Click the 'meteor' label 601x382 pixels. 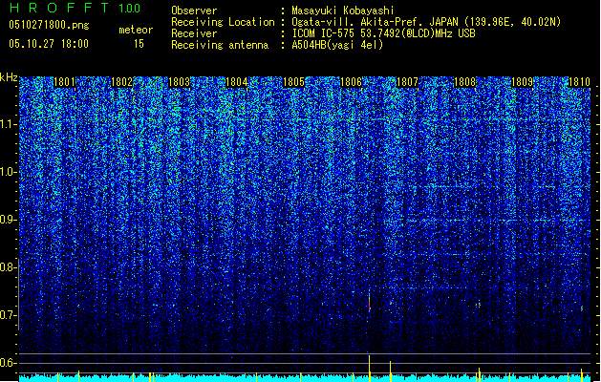136,30
